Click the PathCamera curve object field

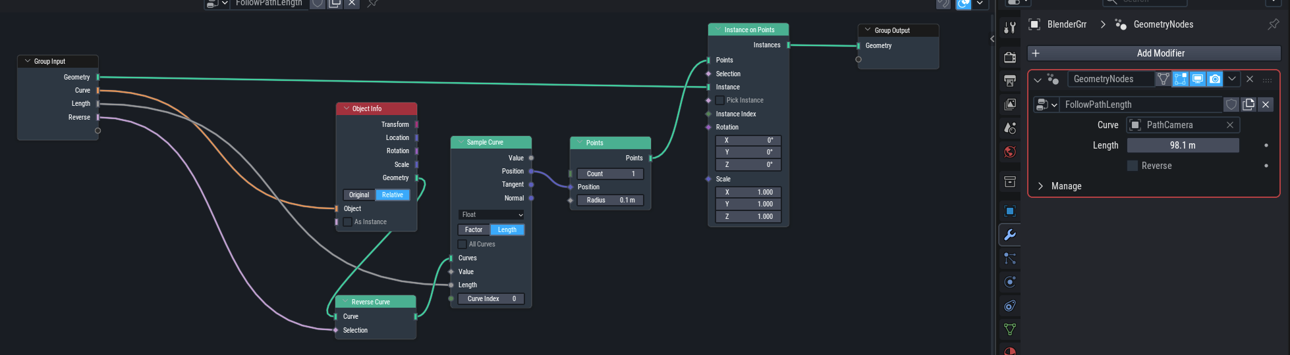(x=1183, y=125)
